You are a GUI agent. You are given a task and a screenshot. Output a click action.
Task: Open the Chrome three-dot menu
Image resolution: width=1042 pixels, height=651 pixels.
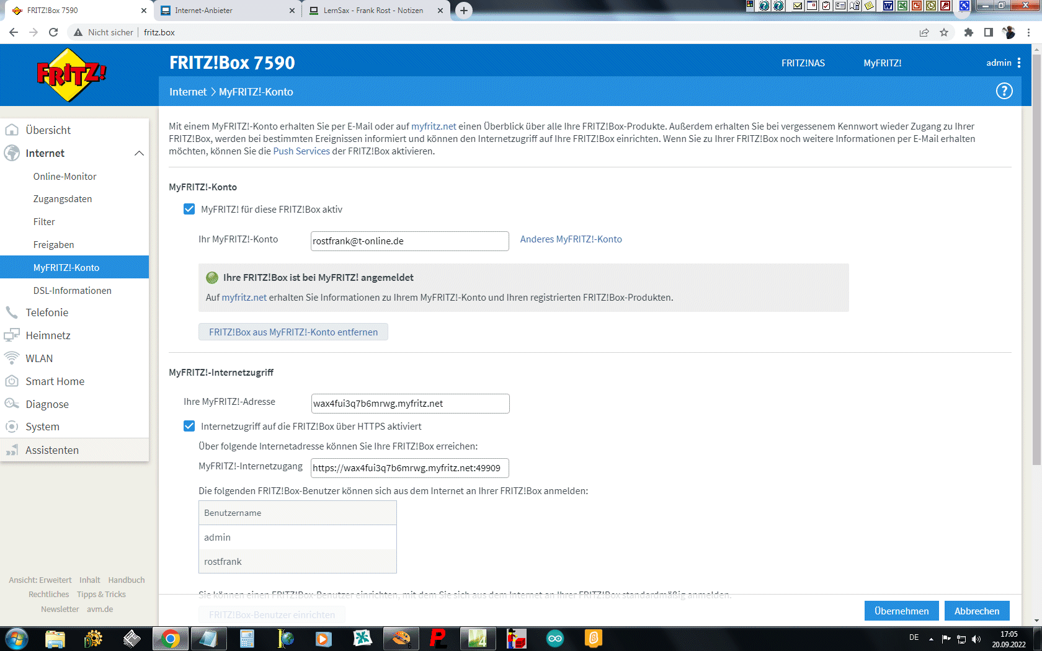point(1028,32)
